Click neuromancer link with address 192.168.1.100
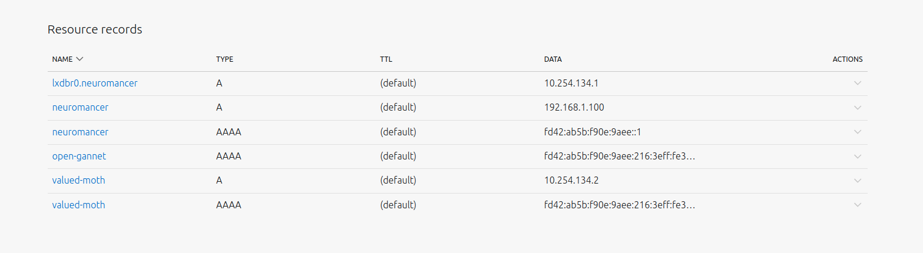923x253 pixels. 80,108
